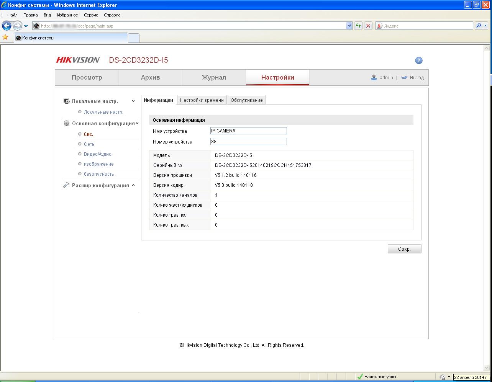Open the zoom level dropdown arrow
Viewport: 492px width, 382px height.
pos(449,377)
